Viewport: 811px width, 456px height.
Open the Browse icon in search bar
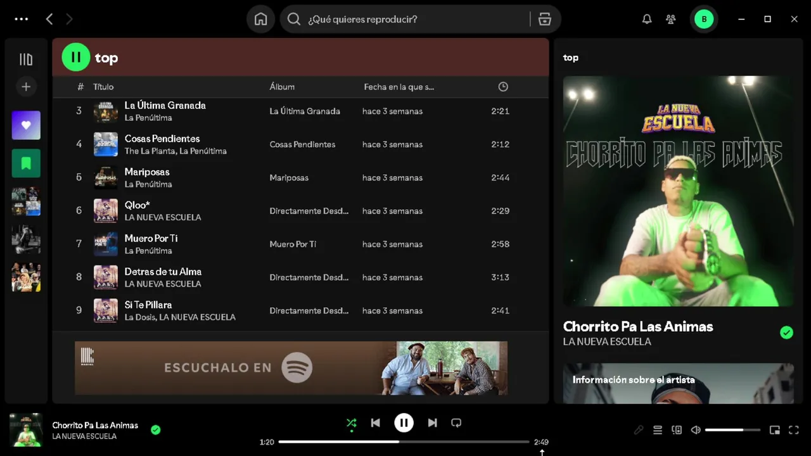pyautogui.click(x=545, y=19)
